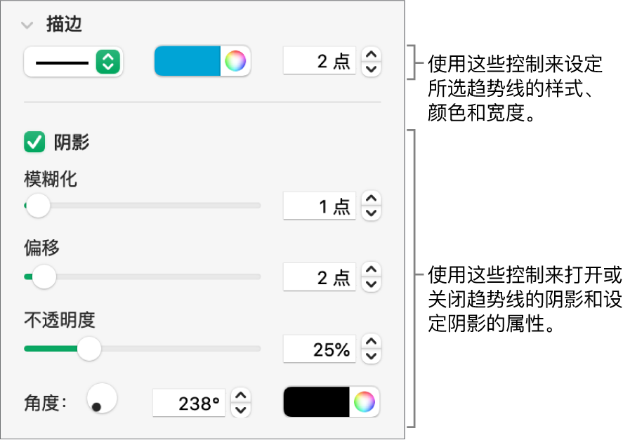Click the 不透明度 slider handle
The image size is (630, 440).
click(89, 349)
